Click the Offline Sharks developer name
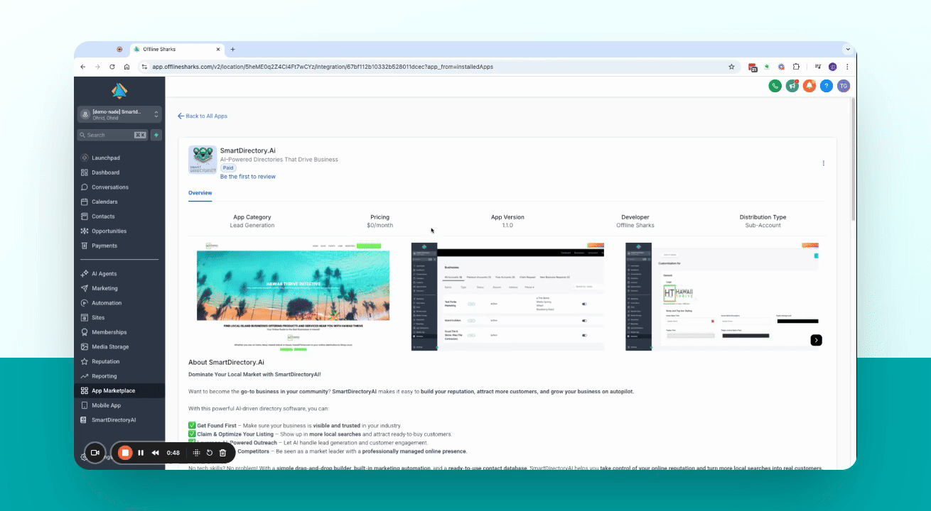Image resolution: width=931 pixels, height=511 pixels. [x=635, y=225]
